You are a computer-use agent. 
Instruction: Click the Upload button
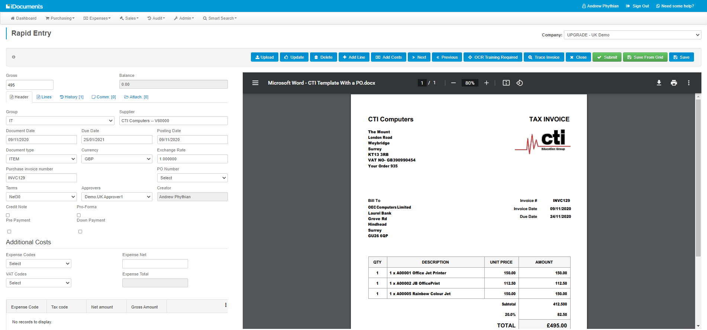pyautogui.click(x=265, y=57)
